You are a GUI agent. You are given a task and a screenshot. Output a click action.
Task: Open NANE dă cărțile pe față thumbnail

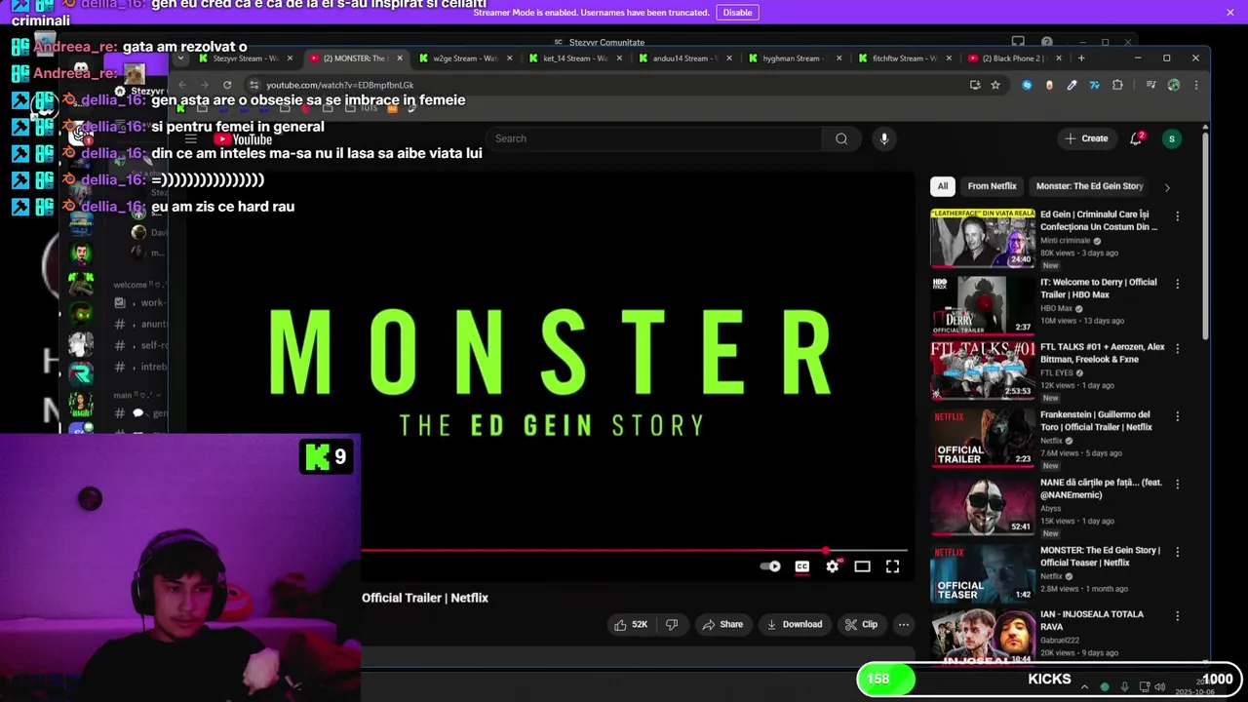[x=983, y=506]
